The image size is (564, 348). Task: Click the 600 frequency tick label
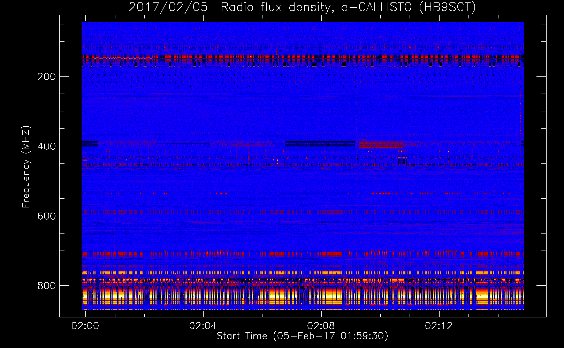[47, 216]
